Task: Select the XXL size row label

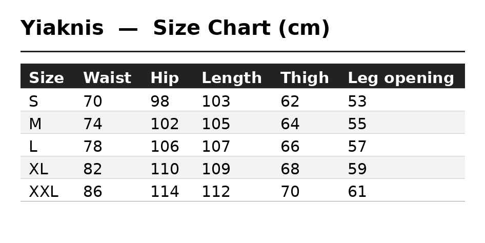Action: (44, 192)
